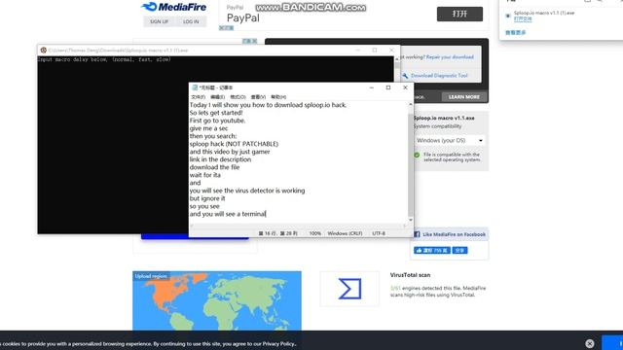Close the Sploop.io macro terminal window
The width and height of the screenshot is (623, 350).
(391, 51)
